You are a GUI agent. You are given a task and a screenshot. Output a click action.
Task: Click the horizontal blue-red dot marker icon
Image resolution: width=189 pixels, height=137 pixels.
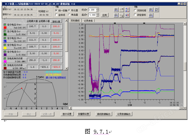(x=127, y=15)
